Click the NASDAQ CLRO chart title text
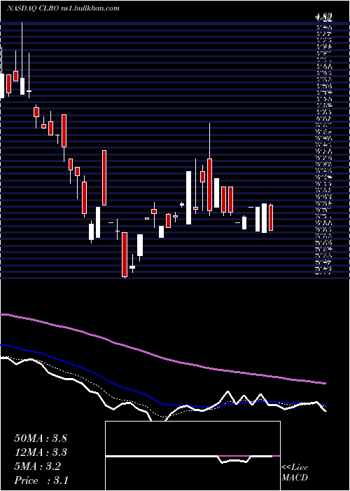The image size is (350, 491). pos(64,8)
